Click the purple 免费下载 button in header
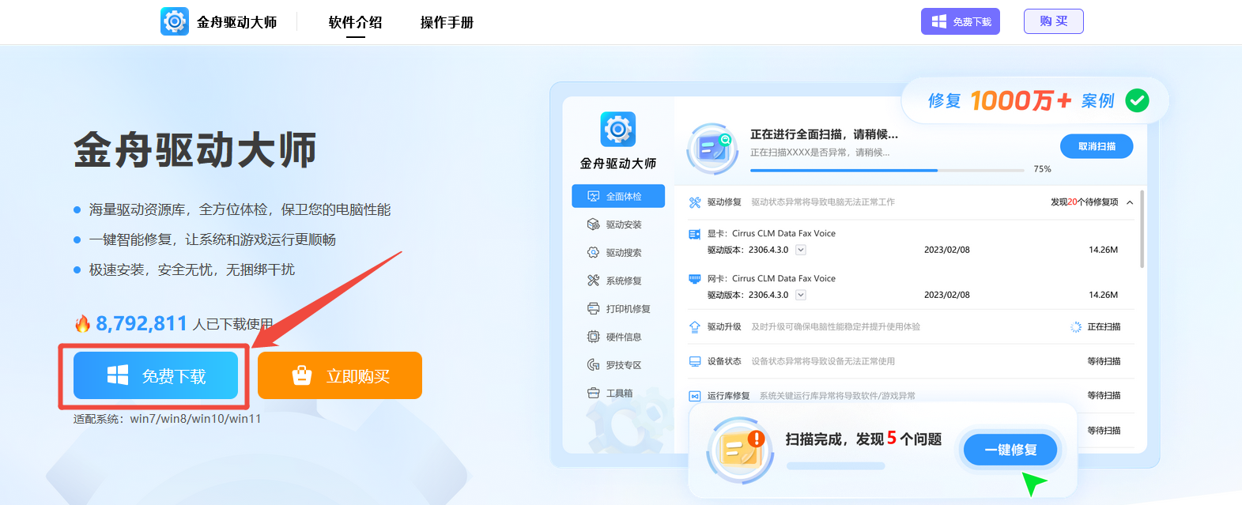1242x505 pixels. [x=961, y=21]
